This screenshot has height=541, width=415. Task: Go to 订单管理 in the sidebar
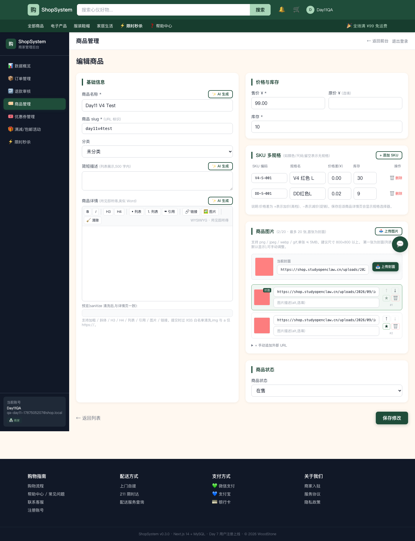[35, 79]
